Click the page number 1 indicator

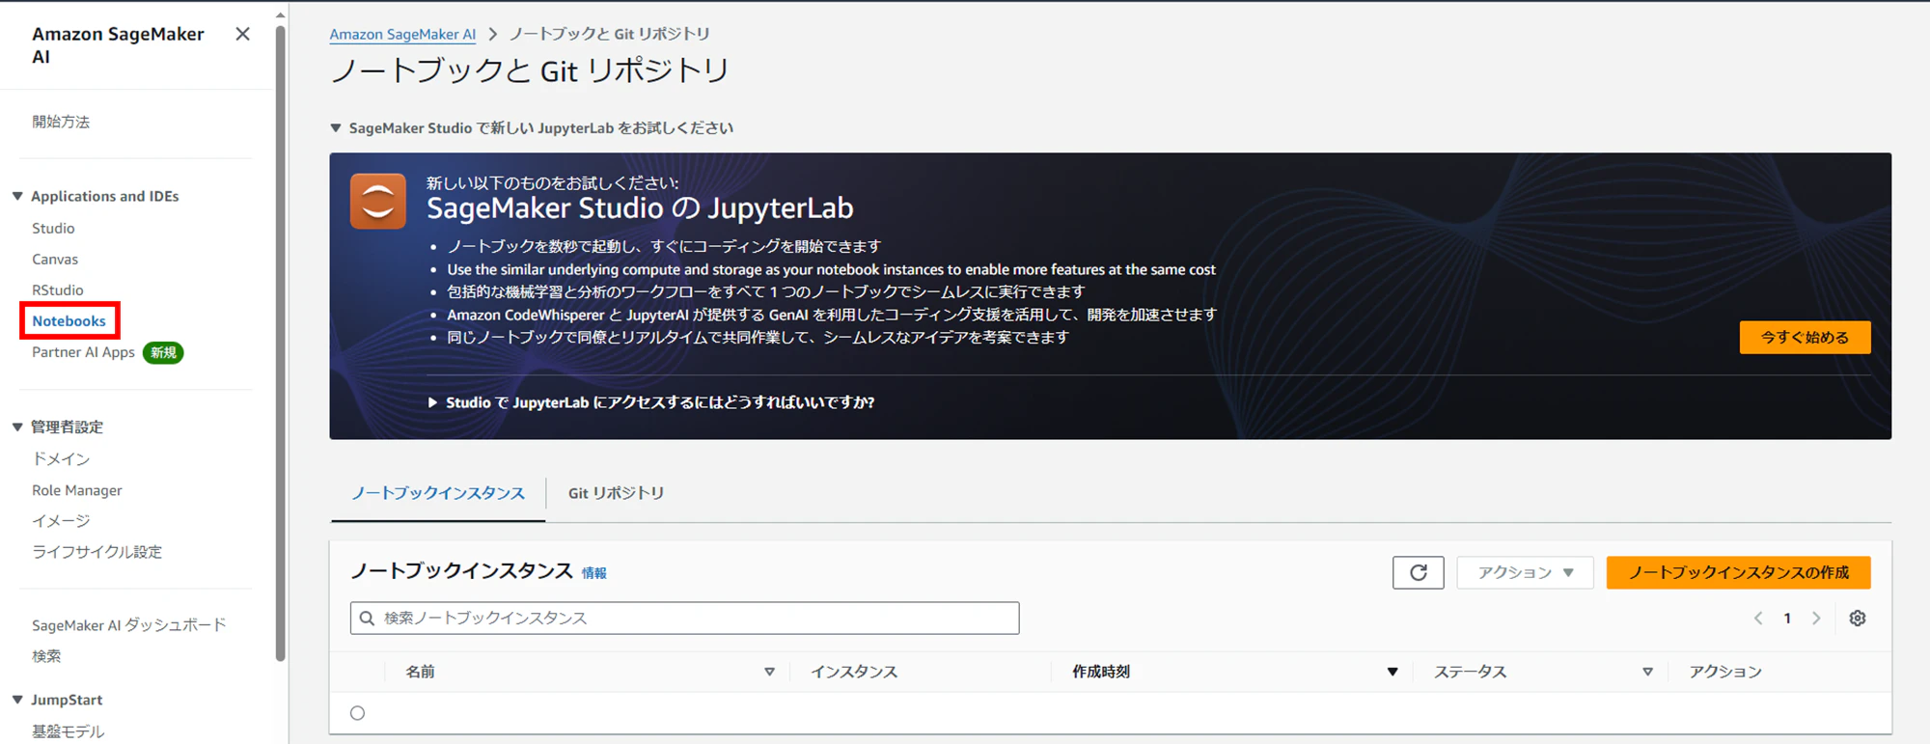pos(1787,619)
